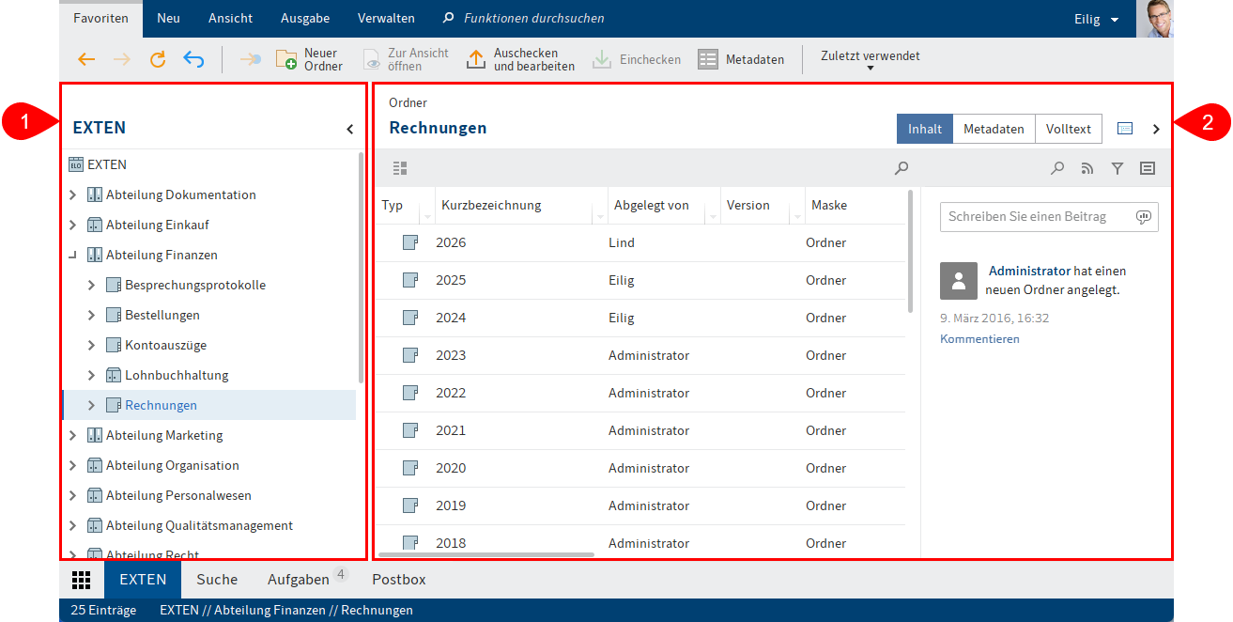Viewport: 1233px width, 622px height.
Task: Expand the Abteilung Marketing tree node
Action: coord(72,435)
